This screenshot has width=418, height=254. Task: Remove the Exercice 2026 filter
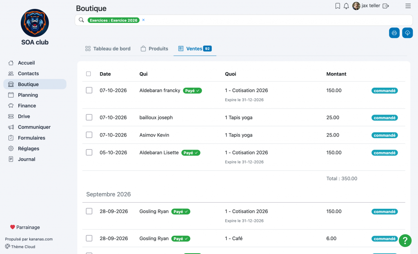(x=143, y=20)
